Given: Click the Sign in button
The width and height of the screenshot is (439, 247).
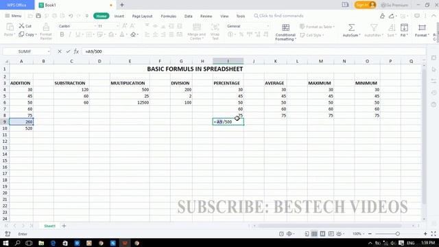Looking at the screenshot, I should tap(365, 5).
